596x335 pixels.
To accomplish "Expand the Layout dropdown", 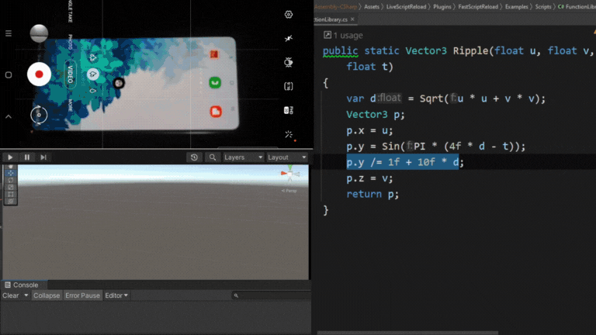I will tap(286, 157).
